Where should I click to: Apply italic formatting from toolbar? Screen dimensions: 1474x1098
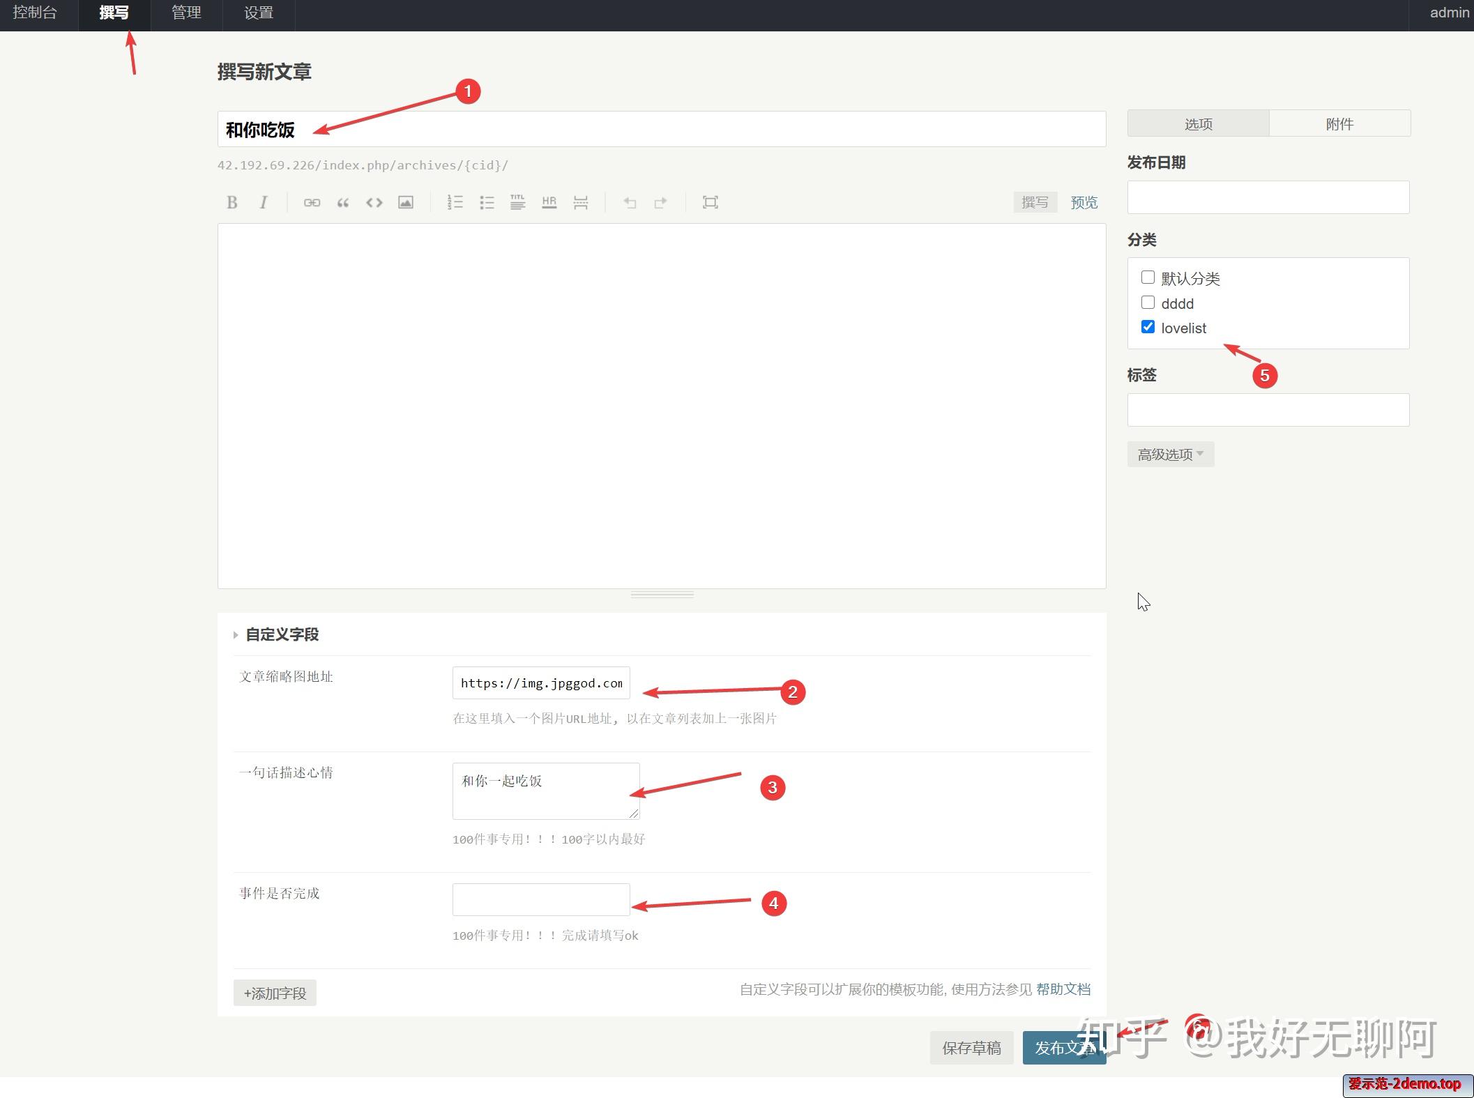pyautogui.click(x=264, y=202)
